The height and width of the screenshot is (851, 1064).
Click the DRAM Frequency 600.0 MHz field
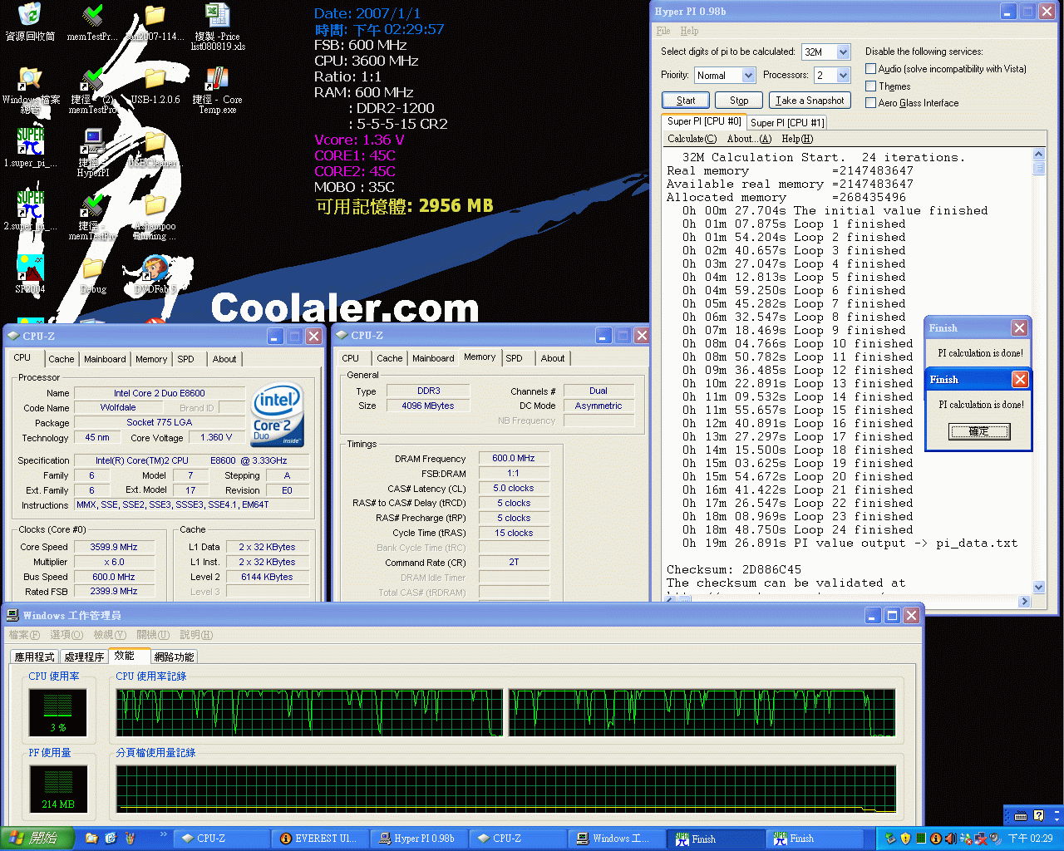[514, 458]
